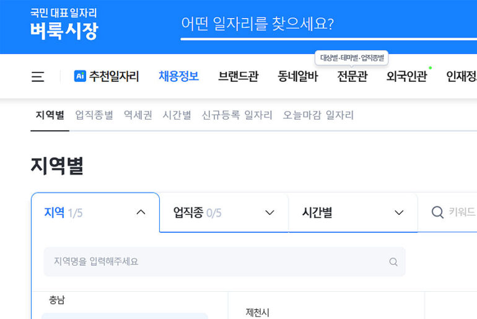Viewport: 477px width, 319px height.
Task: Open the 전문관 menu
Action: [x=352, y=77]
